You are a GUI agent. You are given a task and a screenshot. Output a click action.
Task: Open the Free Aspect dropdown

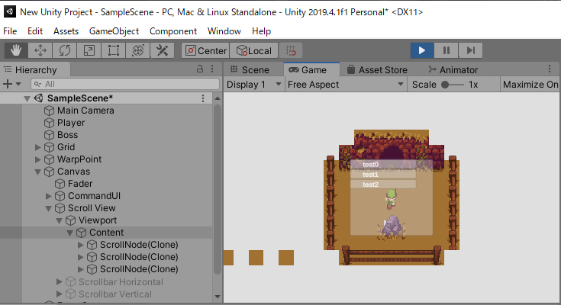[346, 85]
